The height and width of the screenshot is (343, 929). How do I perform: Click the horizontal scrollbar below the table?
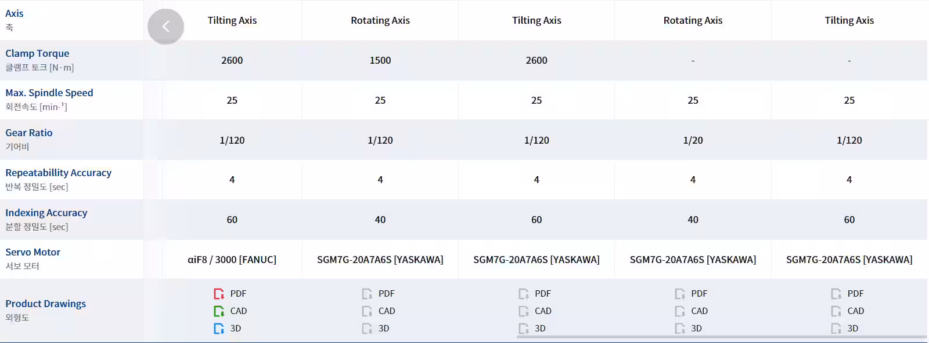point(722,337)
